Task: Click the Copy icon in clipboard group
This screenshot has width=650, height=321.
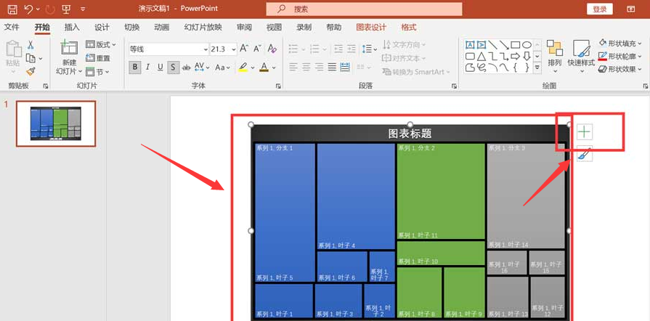Action: (31, 58)
